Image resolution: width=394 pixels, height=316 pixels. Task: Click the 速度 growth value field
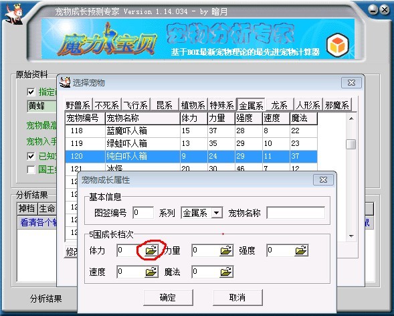[131, 272]
